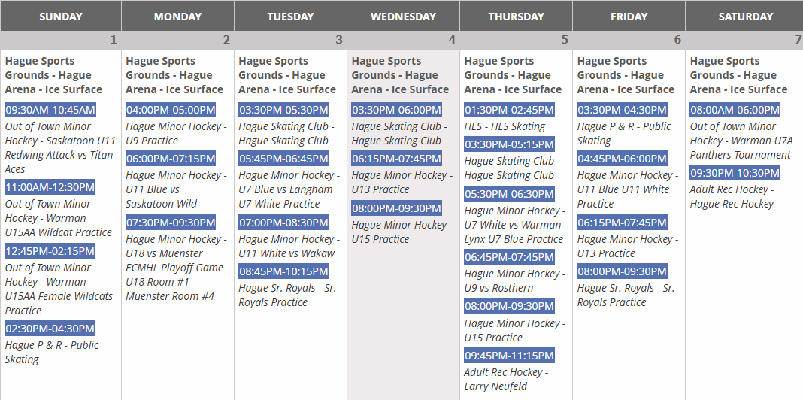Open the Saskatoon U11 Redwing Attack event
Image resolution: width=803 pixels, height=400 pixels.
coord(59,148)
